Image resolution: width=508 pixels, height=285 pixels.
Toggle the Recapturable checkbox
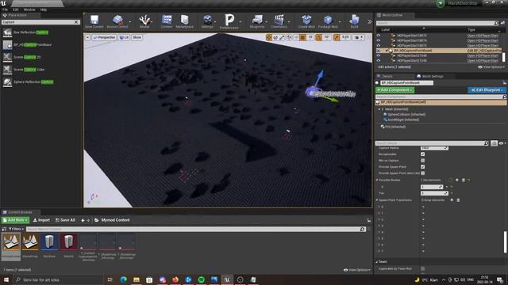(x=423, y=154)
